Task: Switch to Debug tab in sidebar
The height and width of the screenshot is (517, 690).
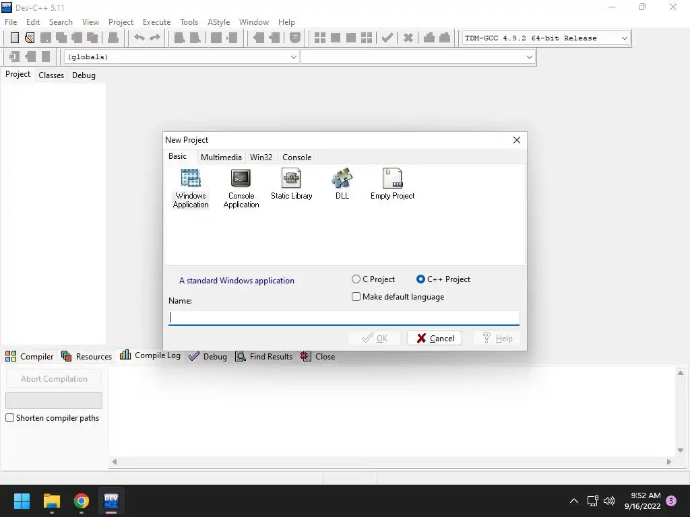Action: pyautogui.click(x=84, y=75)
